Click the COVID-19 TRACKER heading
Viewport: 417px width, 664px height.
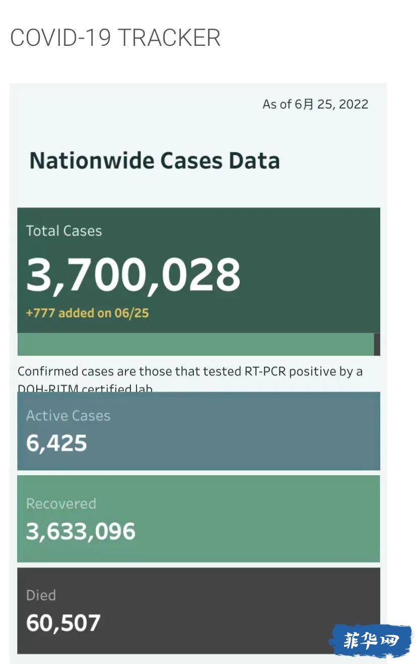(x=115, y=38)
